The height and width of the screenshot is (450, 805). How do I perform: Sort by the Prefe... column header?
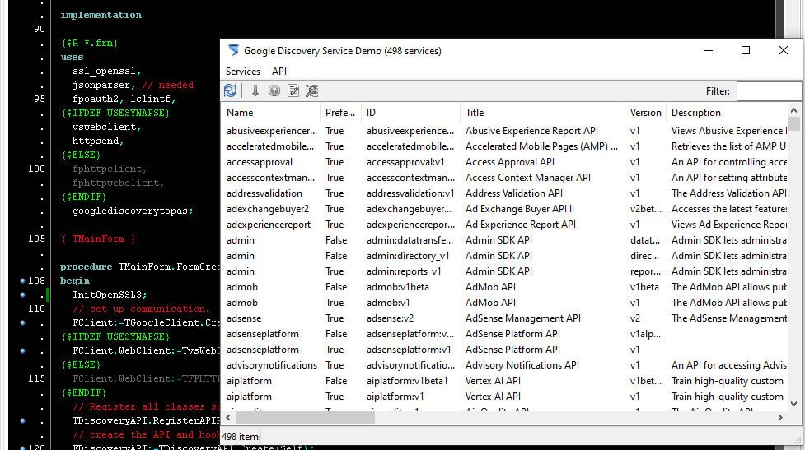coord(339,113)
